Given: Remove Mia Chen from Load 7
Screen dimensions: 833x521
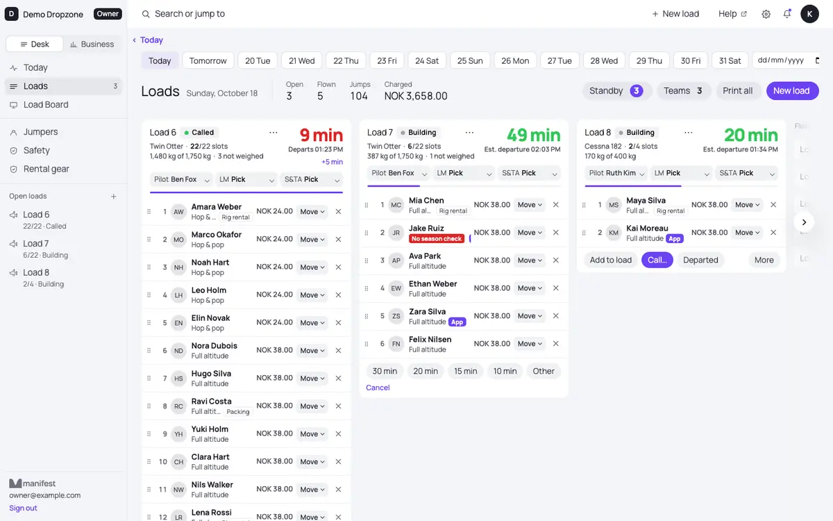Looking at the screenshot, I should tap(555, 205).
